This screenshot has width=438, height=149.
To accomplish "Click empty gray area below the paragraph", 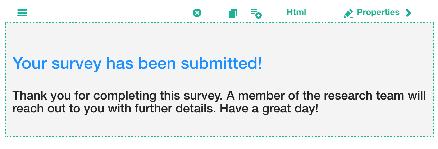I will 216,126.
